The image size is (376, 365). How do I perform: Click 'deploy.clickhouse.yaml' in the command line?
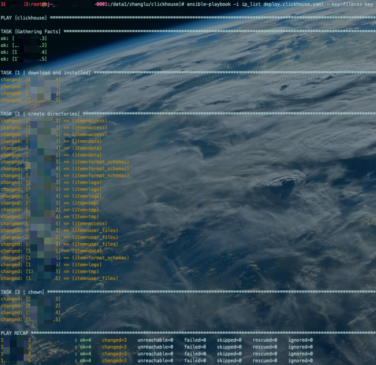[293, 4]
